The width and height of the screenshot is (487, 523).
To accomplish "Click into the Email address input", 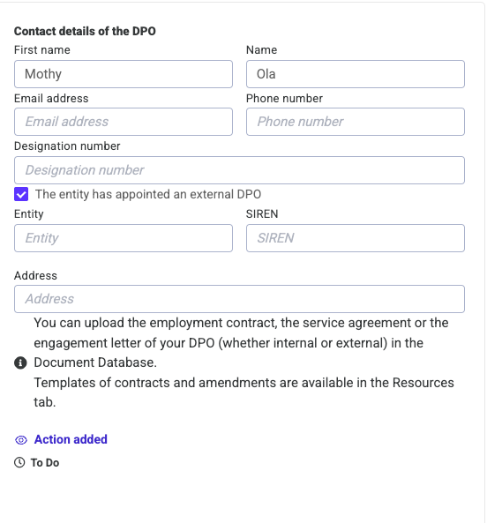I will click(x=124, y=122).
